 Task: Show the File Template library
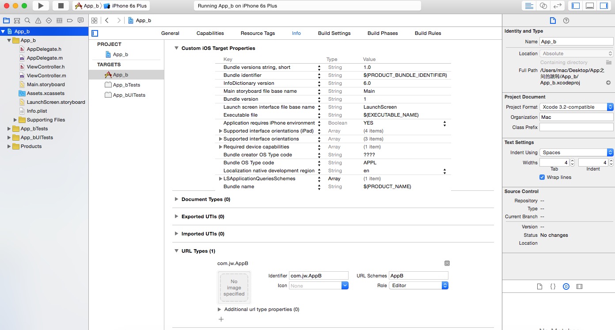pyautogui.click(x=539, y=286)
